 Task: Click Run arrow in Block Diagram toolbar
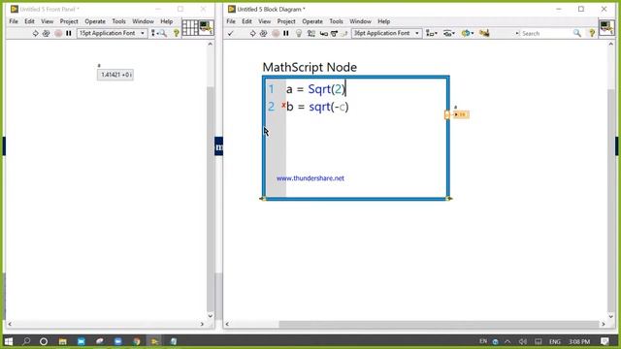click(x=252, y=34)
